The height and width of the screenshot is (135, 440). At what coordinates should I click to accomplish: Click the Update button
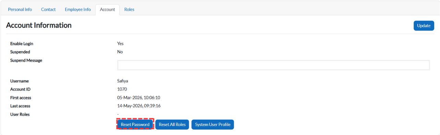coord(424,26)
